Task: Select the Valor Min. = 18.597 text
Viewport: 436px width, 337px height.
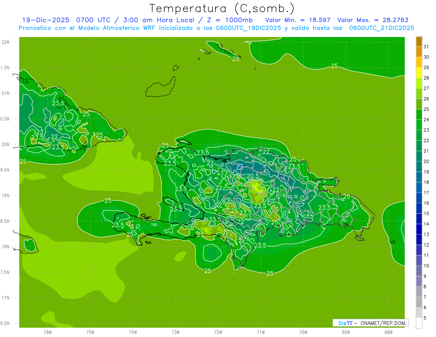Action: tap(298, 20)
